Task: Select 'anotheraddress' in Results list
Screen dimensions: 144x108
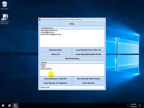Action: [x=46, y=69]
